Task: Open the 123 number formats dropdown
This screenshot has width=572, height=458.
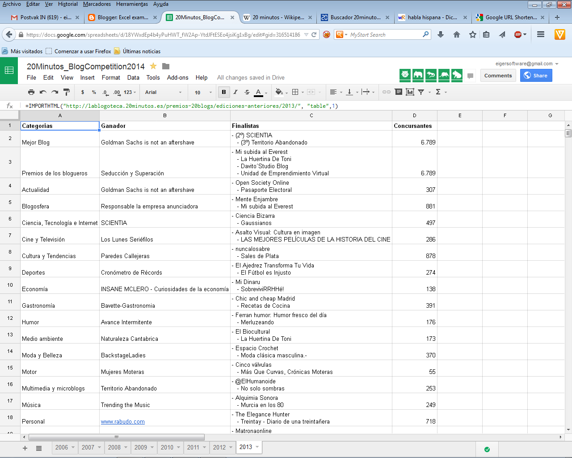Action: [x=130, y=92]
